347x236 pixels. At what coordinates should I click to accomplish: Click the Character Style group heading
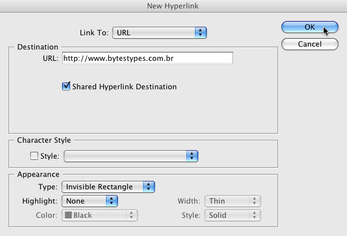44,140
